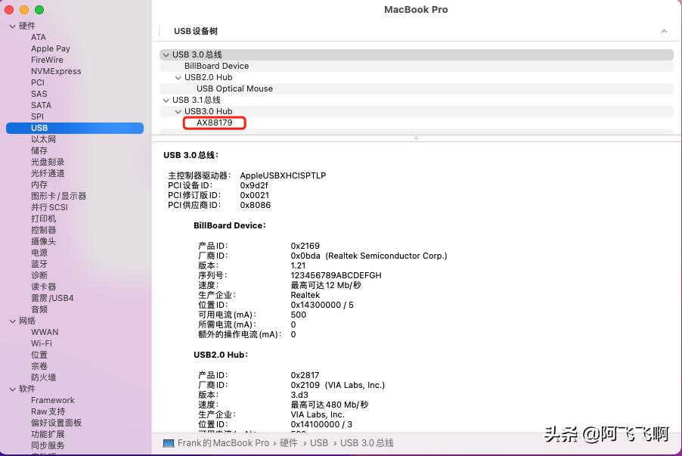The image size is (682, 456).
Task: Collapse the USB2.0 Hub device node
Action: [179, 77]
